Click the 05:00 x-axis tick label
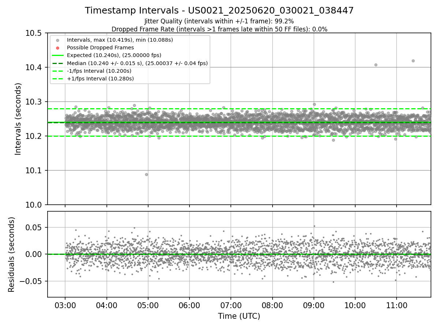This screenshot has width=439, height=329. point(148,305)
